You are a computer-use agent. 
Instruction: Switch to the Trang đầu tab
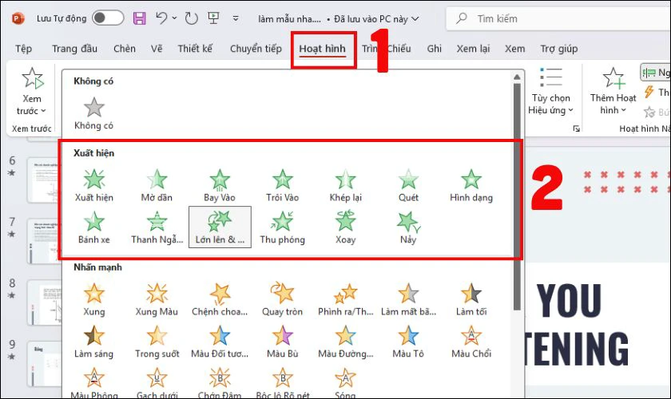[x=74, y=49]
